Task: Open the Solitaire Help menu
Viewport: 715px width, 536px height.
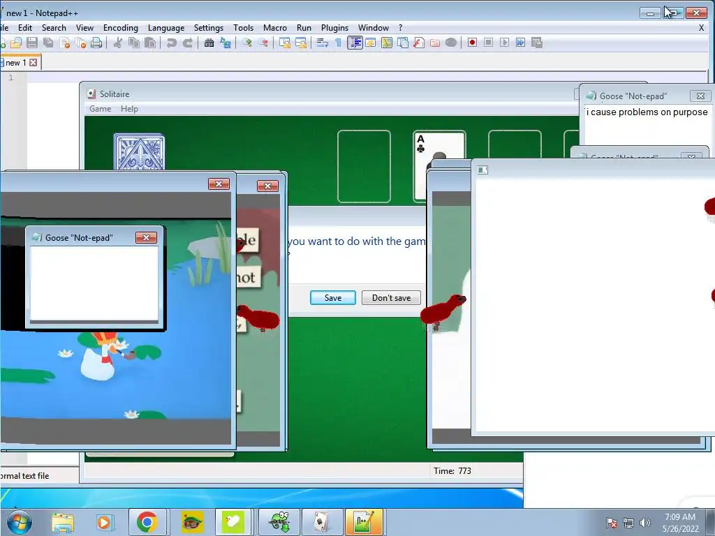Action: (x=129, y=109)
